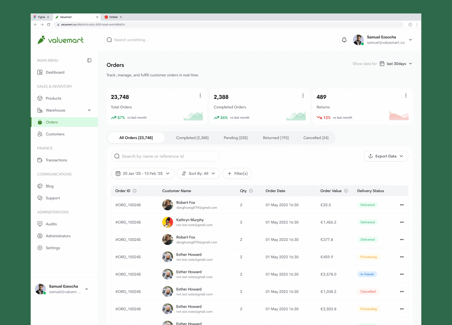Viewport: 452px width, 325px height.
Task: Open the Sort By: All dropdown
Action: pyautogui.click(x=198, y=174)
